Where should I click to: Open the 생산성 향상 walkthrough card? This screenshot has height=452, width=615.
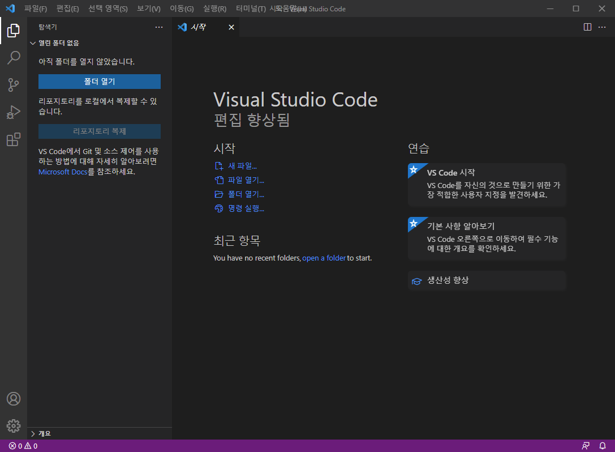coord(487,280)
